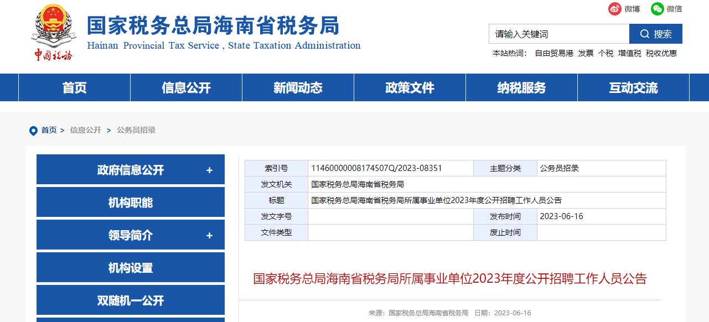709x322 pixels.
Task: Click the 本站热词 label
Action: [x=510, y=54]
